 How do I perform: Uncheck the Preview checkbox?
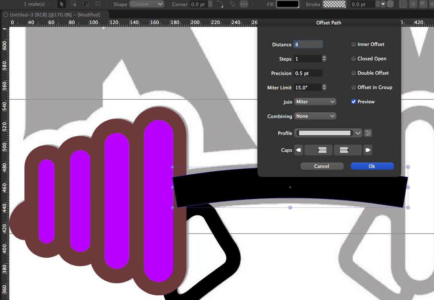click(x=354, y=102)
